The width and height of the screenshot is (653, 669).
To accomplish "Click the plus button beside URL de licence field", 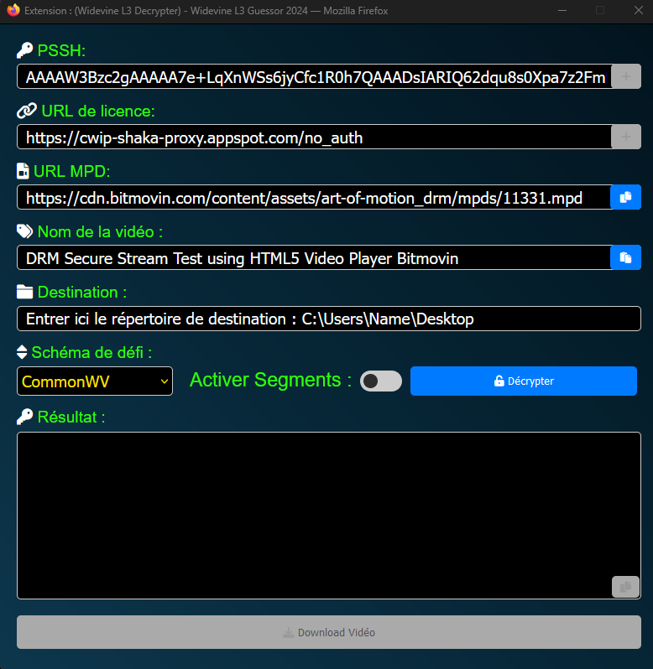I will 625,137.
